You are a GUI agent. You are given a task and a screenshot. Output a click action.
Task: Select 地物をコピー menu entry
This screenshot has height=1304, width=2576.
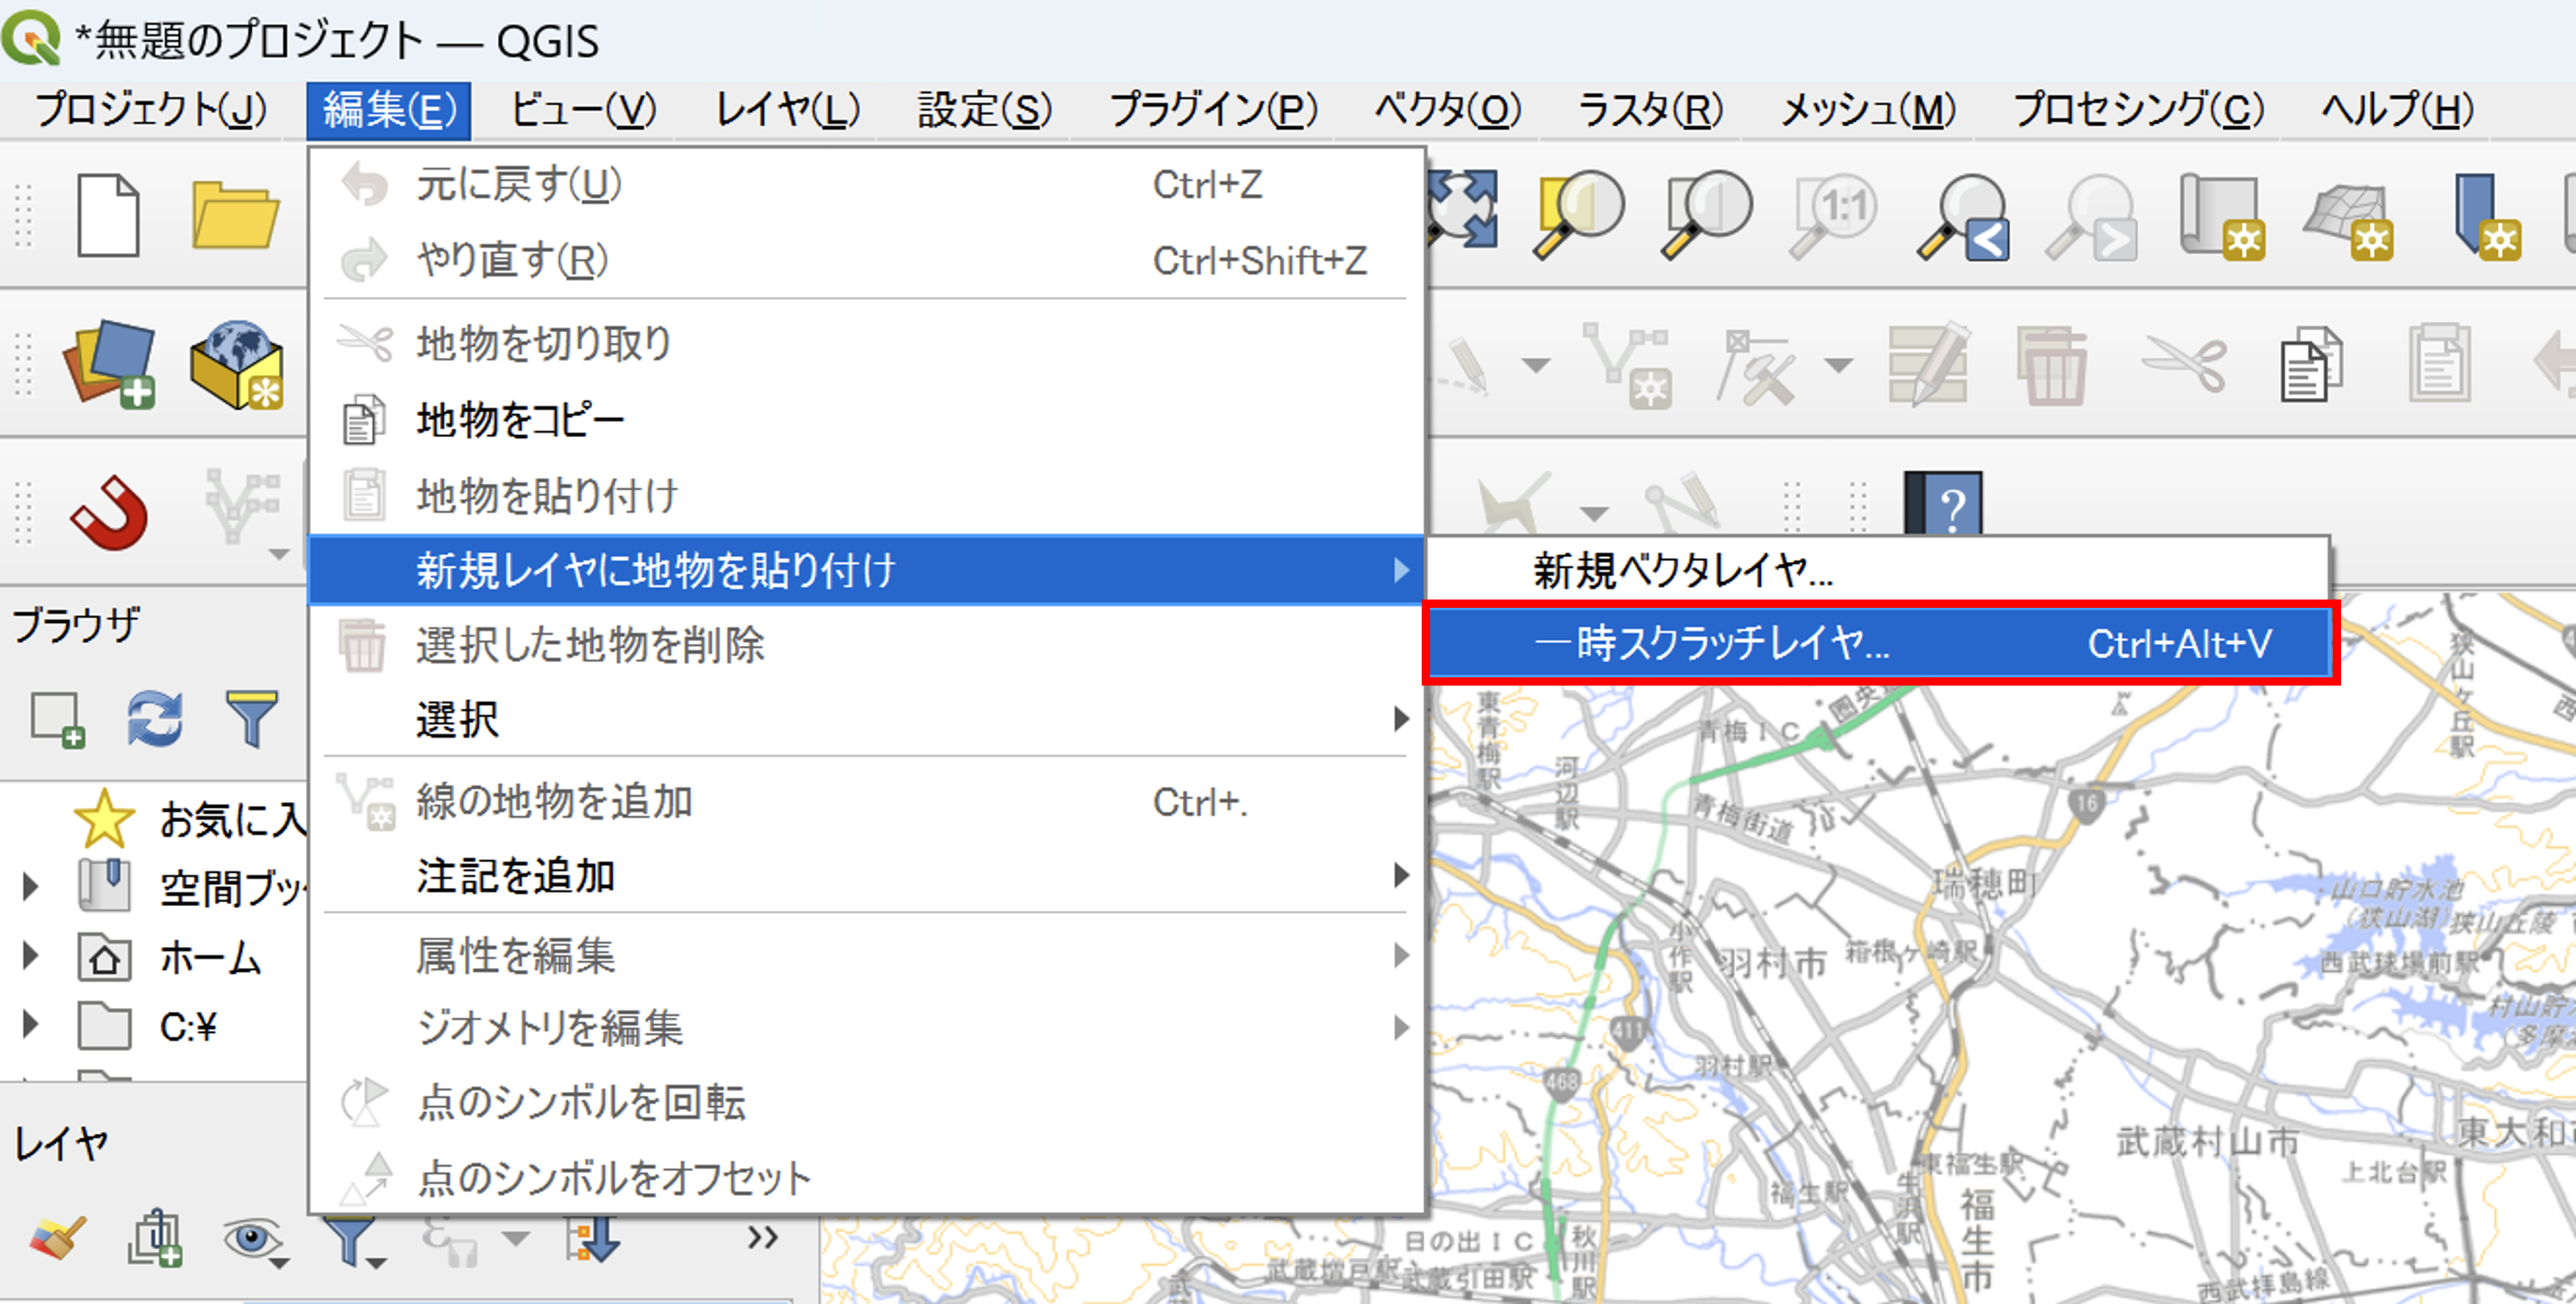[x=866, y=420]
